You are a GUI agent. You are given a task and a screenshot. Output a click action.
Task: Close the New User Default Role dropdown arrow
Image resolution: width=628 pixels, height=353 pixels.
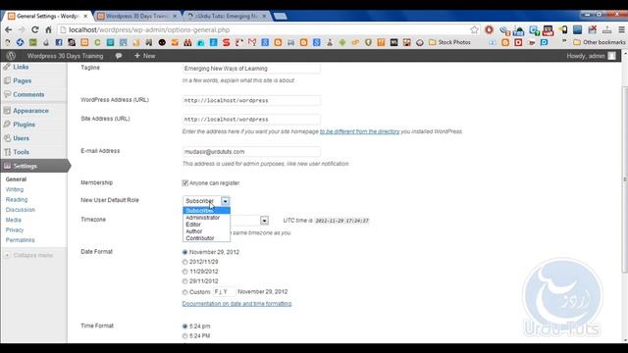(x=225, y=201)
